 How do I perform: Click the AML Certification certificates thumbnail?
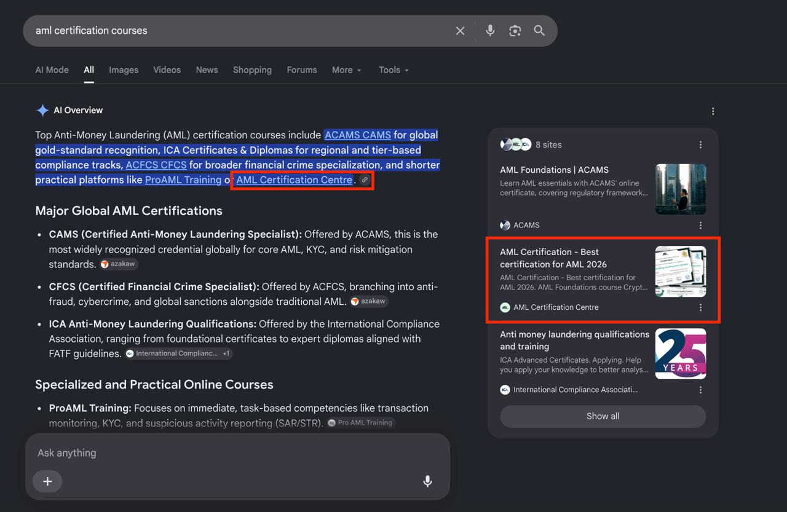click(x=681, y=272)
